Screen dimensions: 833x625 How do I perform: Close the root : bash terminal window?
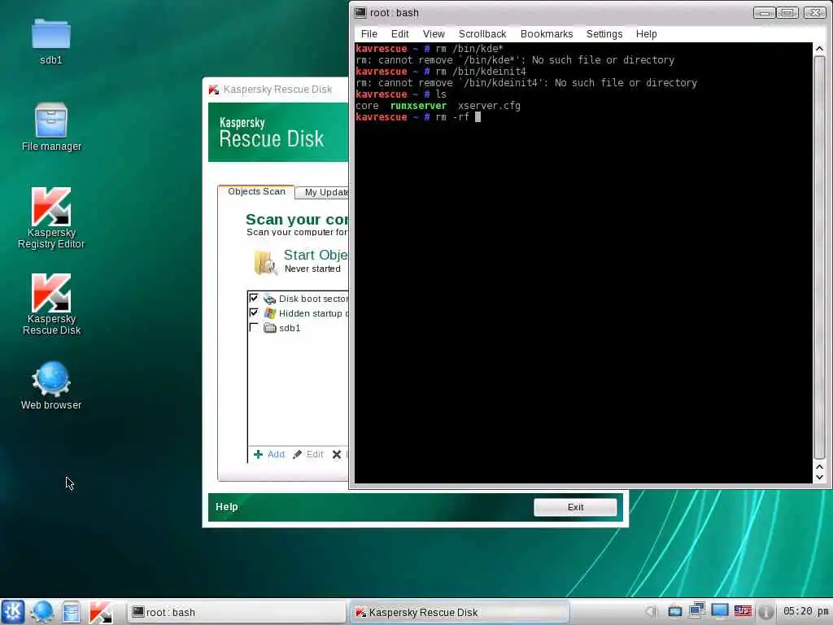814,13
